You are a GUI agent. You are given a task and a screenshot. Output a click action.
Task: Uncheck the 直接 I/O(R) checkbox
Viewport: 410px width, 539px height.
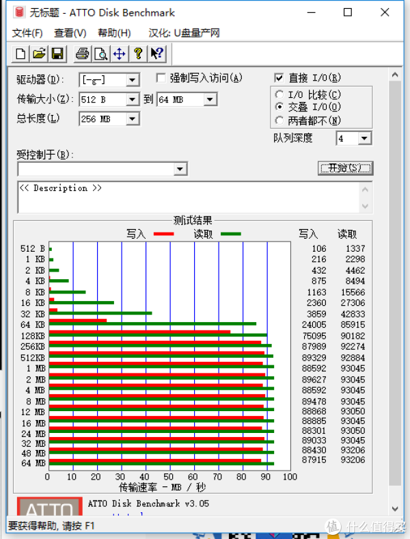[279, 78]
